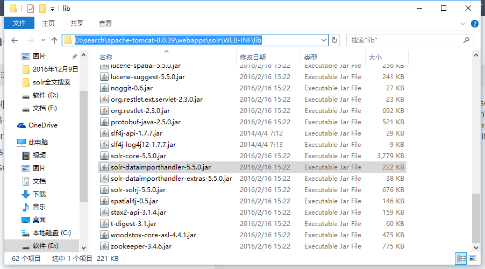This screenshot has width=485, height=269.
Task: Click navigation pane scroll up arrow
Action: pyautogui.click(x=83, y=55)
